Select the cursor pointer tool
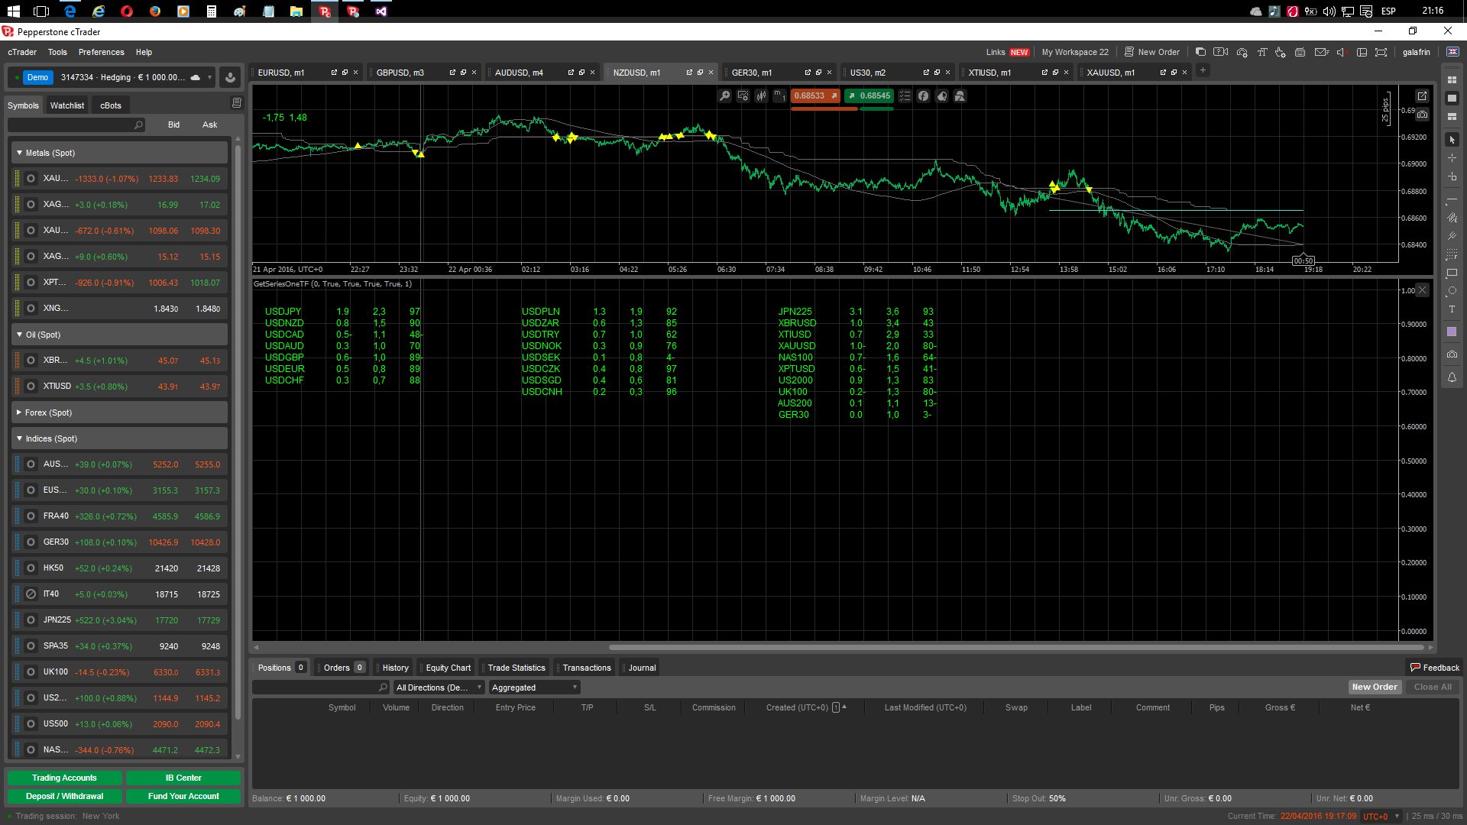The width and height of the screenshot is (1467, 825). (x=1452, y=140)
